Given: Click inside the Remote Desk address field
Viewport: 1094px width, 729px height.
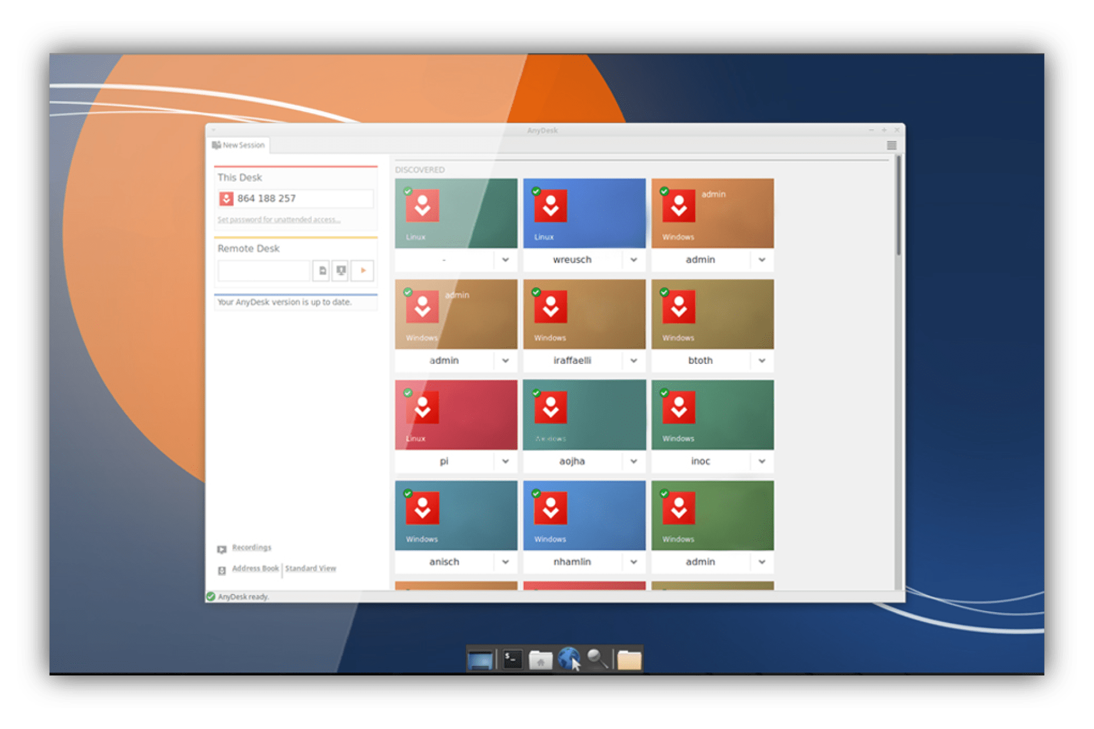Looking at the screenshot, I should coord(263,271).
